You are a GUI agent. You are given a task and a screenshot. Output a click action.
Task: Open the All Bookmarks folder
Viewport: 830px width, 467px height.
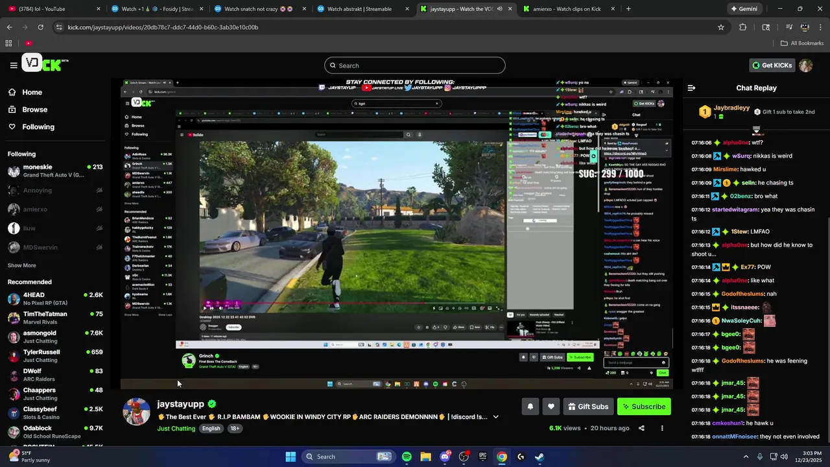click(x=802, y=43)
